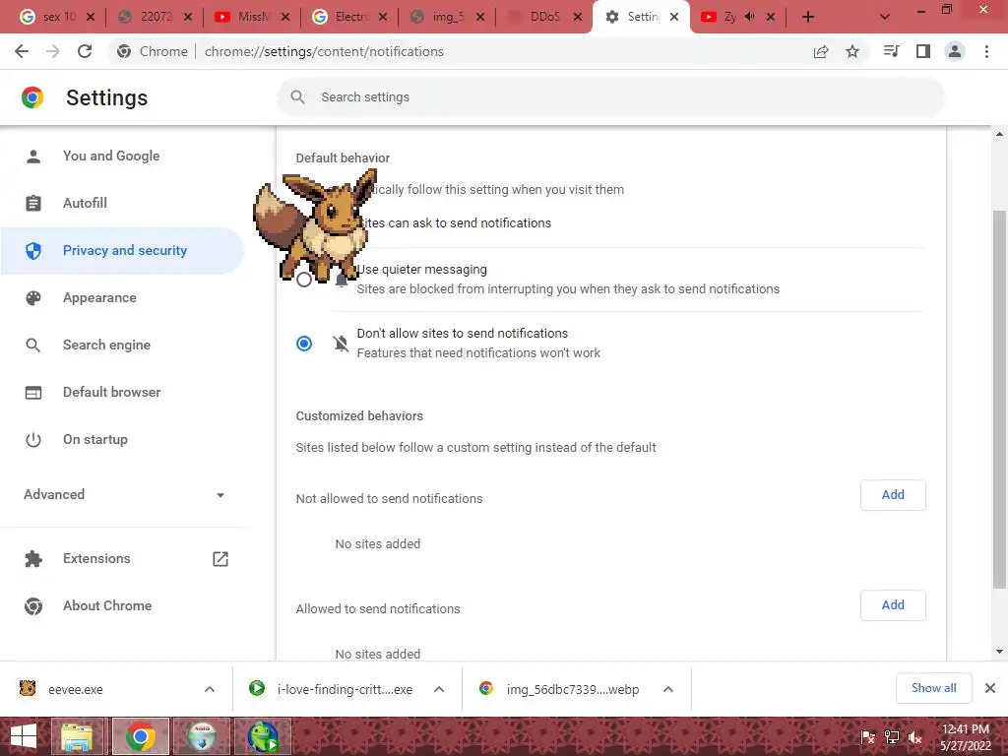The height and width of the screenshot is (756, 1008).
Task: Open You and Google settings
Action: pos(111,157)
